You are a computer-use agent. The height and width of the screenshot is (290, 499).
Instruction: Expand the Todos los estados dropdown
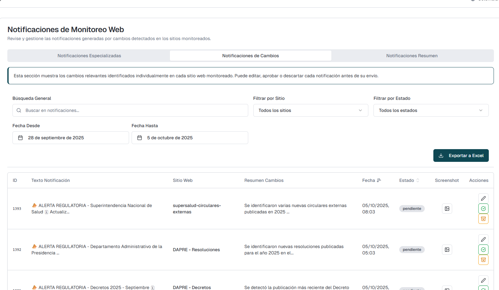coord(430,110)
